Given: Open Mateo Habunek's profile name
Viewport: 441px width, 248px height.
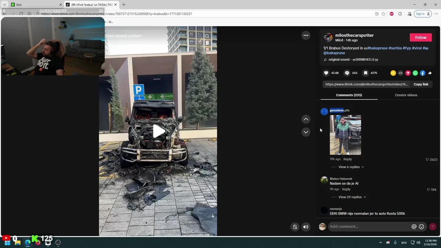Looking at the screenshot, I should pyautogui.click(x=341, y=179).
